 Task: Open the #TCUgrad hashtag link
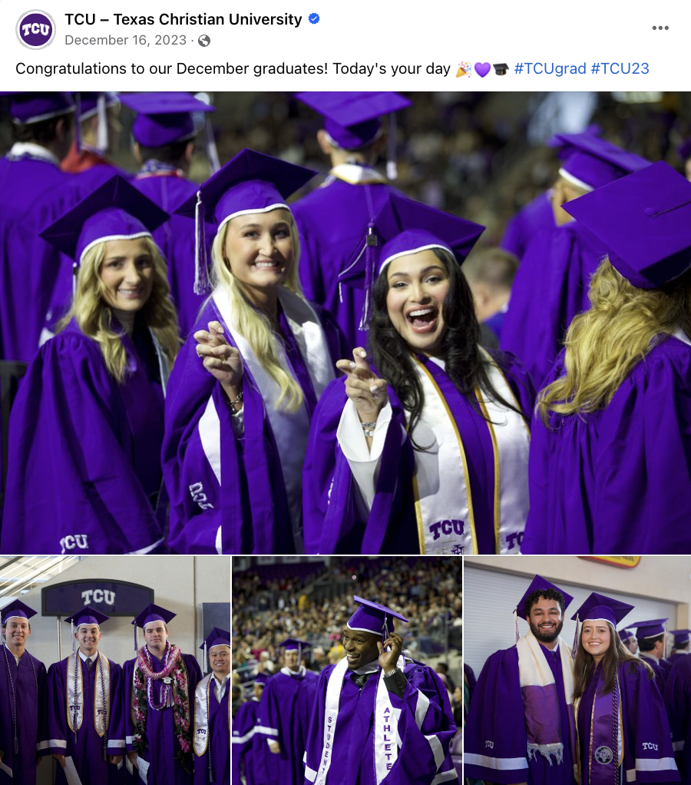click(x=550, y=68)
